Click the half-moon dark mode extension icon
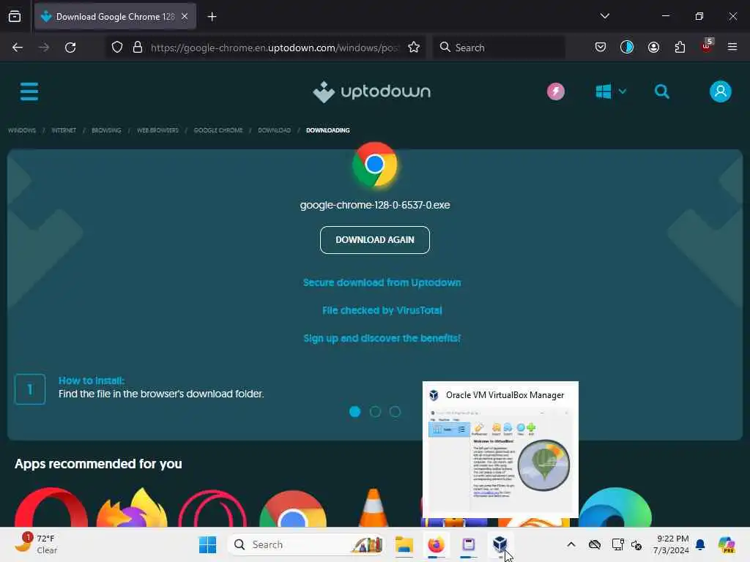This screenshot has width=750, height=562. 627,47
